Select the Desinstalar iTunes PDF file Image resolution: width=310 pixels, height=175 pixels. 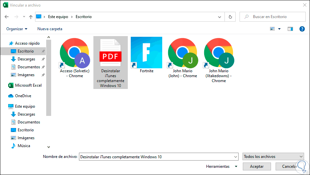(110, 62)
